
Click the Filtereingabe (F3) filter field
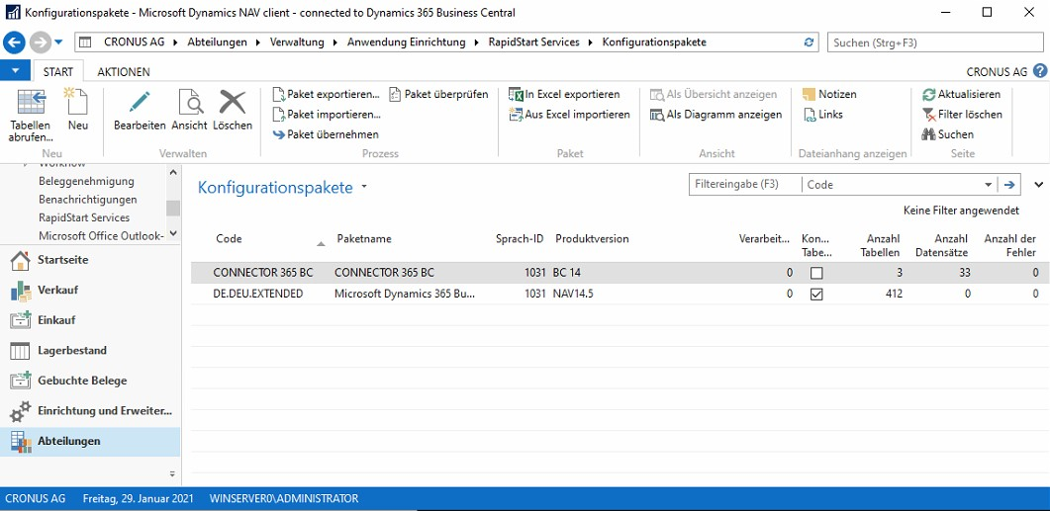point(745,185)
